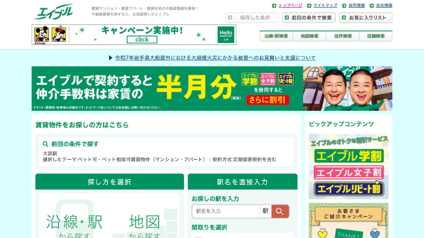Click the エイブル学割 badge in the main banner
Viewport: 424px width, 238px height.
[x=250, y=79]
